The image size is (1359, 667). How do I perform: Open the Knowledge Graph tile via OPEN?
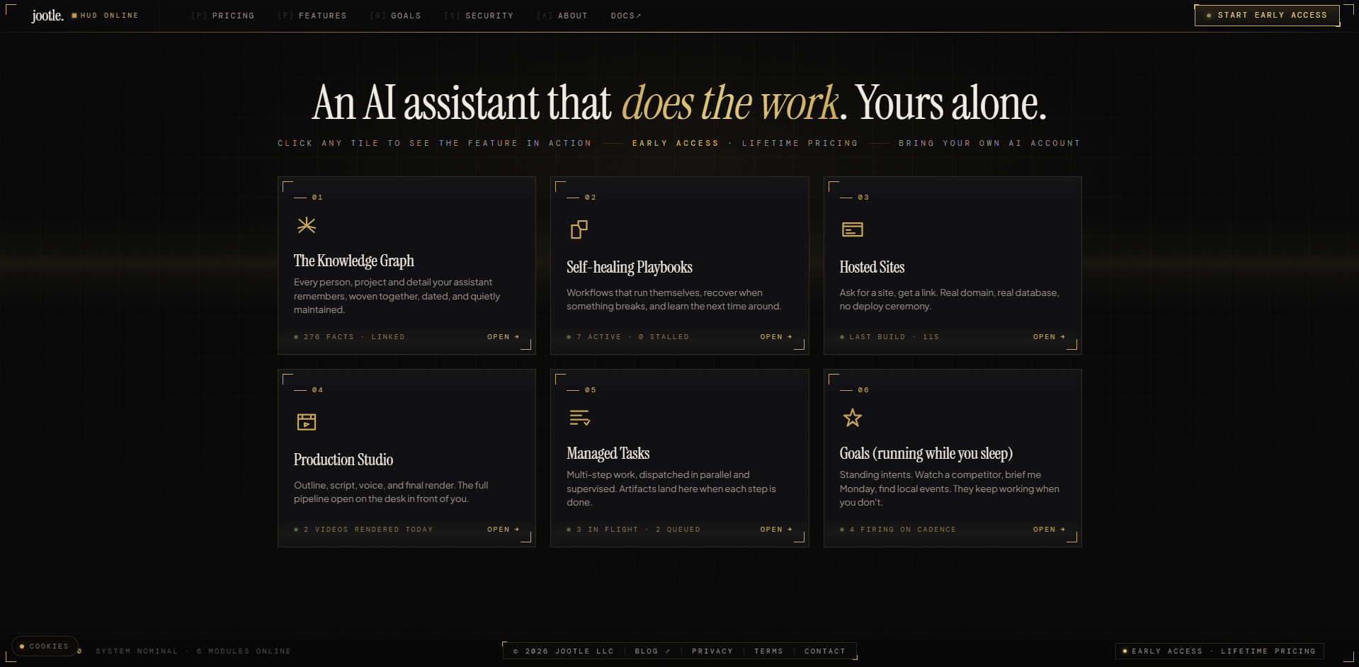point(503,337)
